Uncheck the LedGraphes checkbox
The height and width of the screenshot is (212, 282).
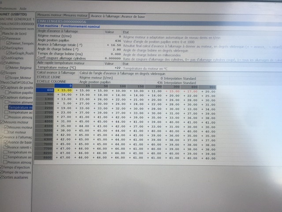pyautogui.click(x=3, y=58)
